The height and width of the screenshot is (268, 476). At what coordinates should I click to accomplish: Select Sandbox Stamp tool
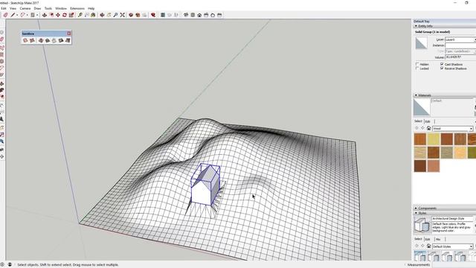coord(48,40)
